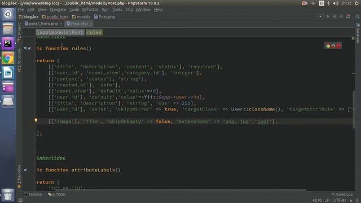Open the Tools menu

pos(117,10)
